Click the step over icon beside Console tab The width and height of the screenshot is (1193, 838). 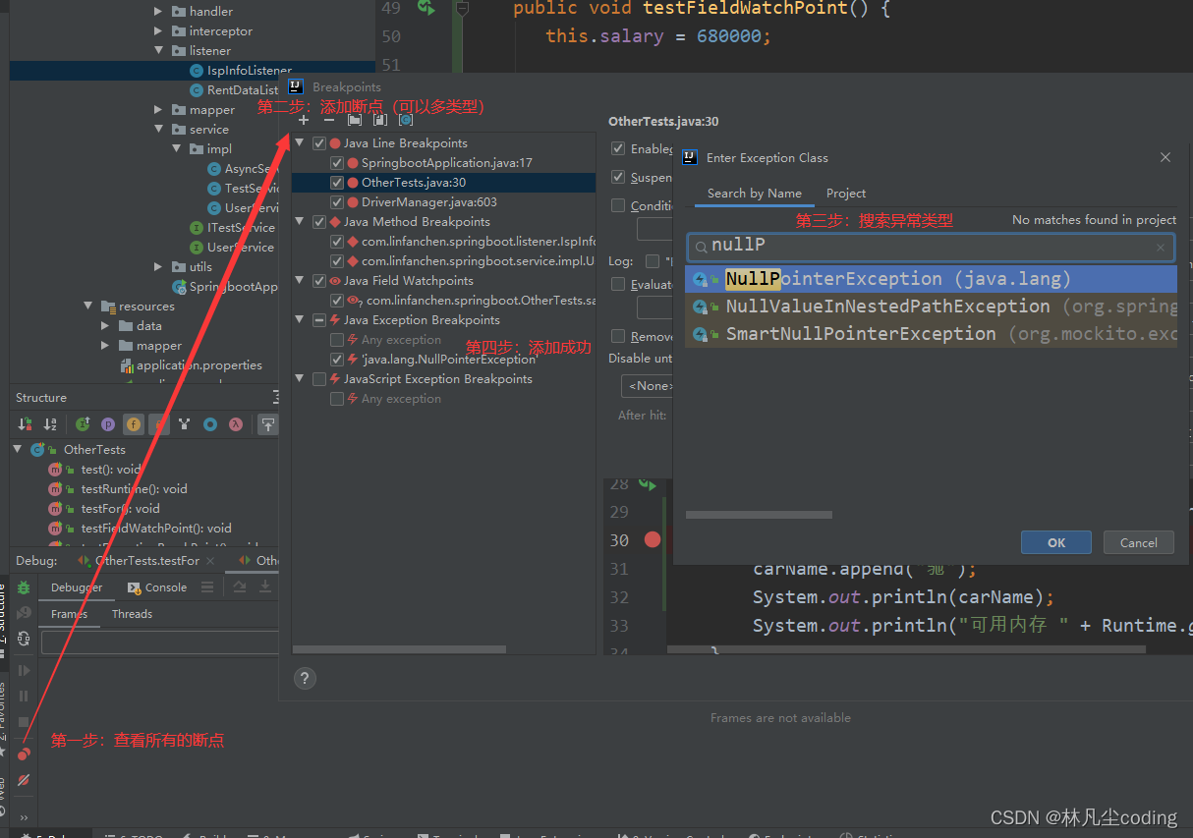pos(240,587)
